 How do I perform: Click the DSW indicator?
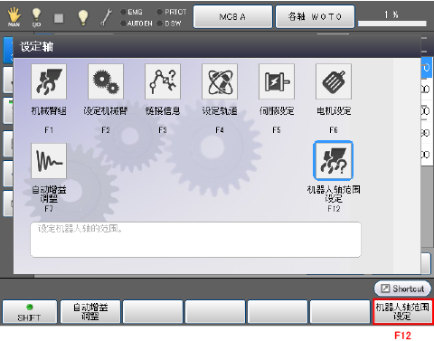pyautogui.click(x=159, y=24)
